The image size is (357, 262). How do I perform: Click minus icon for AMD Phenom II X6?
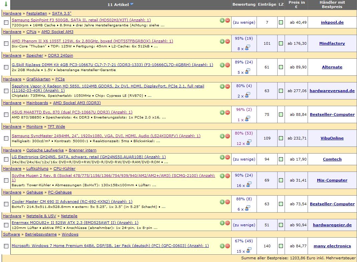point(228,41)
